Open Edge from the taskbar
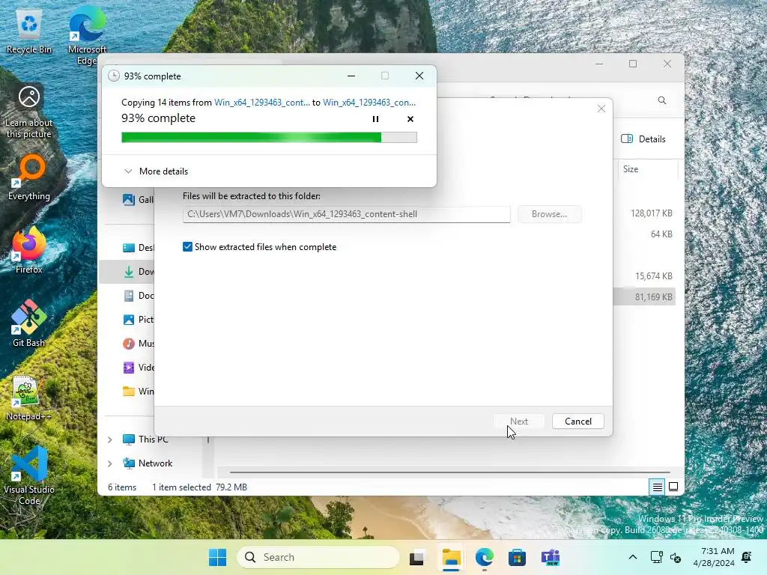The height and width of the screenshot is (575, 767). [x=485, y=557]
